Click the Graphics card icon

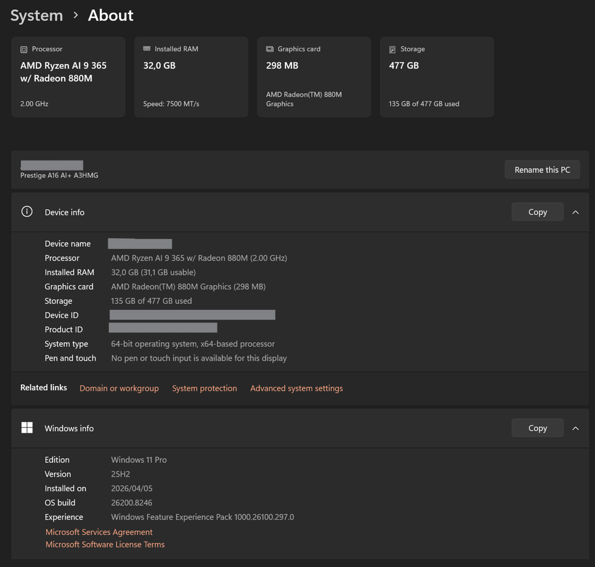click(x=269, y=49)
